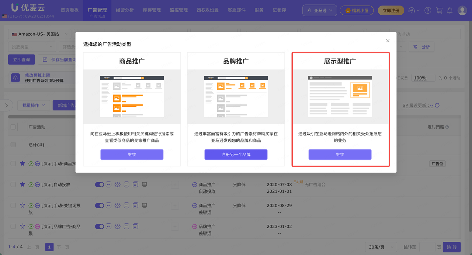This screenshot has height=255, width=472.
Task: Open the 投放类型 dropdown
Action: (32, 47)
